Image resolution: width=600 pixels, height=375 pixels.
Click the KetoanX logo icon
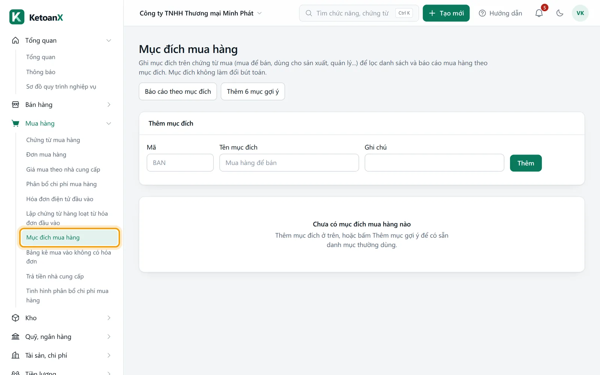[x=17, y=17]
